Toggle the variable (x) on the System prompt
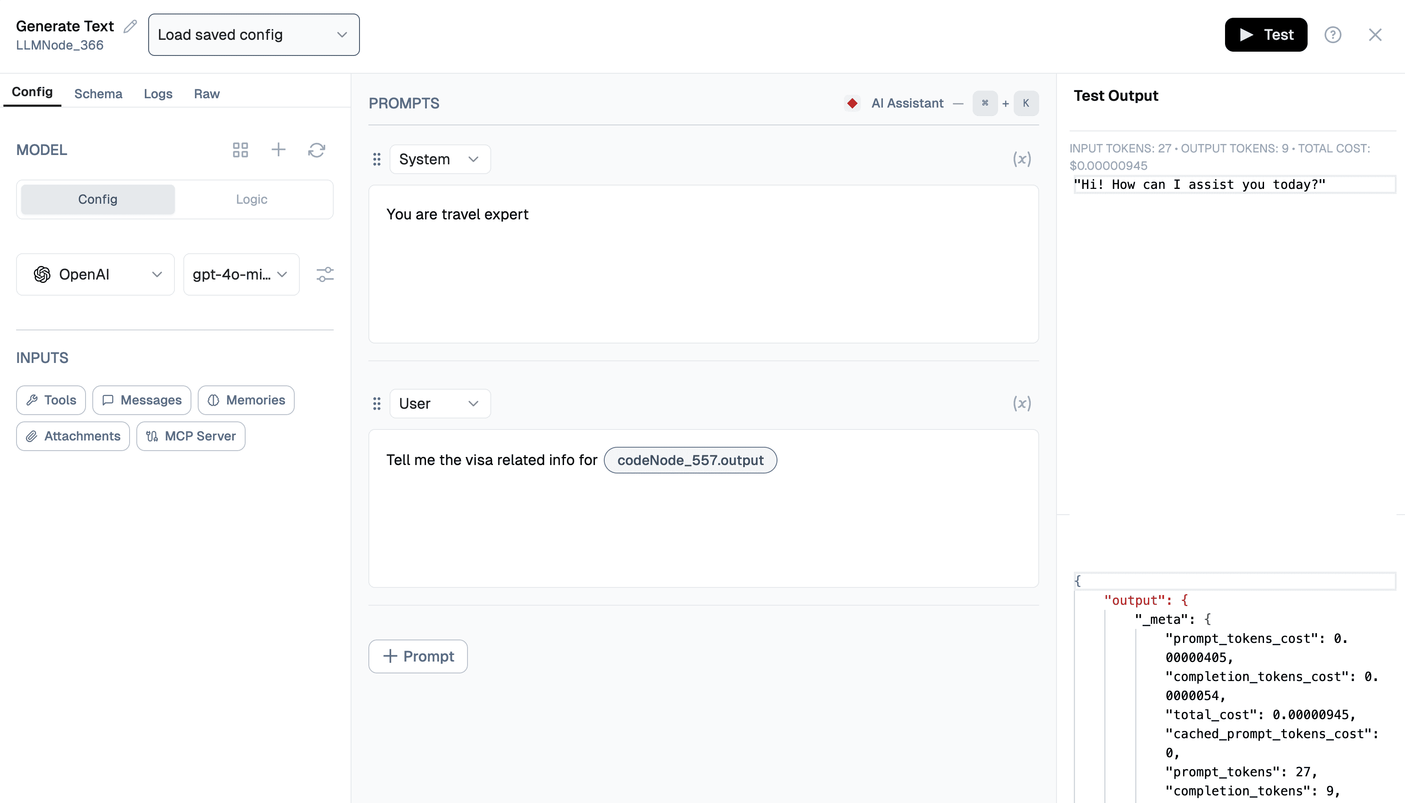 pyautogui.click(x=1021, y=159)
